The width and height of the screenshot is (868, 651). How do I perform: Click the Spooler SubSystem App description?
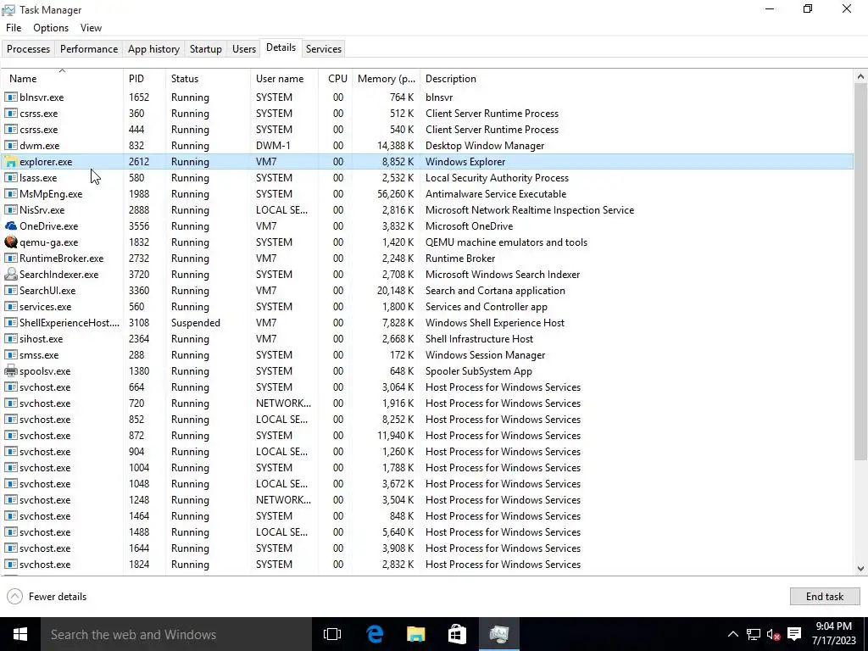478,371
